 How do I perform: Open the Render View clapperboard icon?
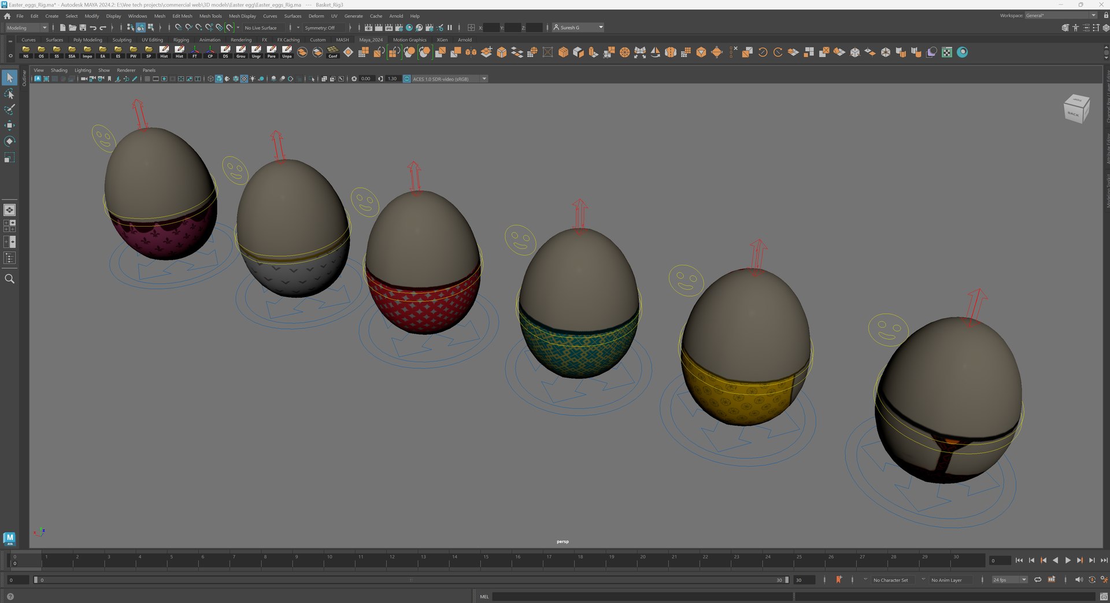point(368,28)
